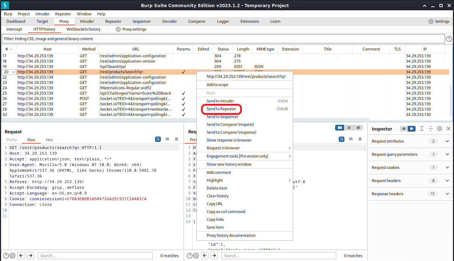
Task: Open Inspector settings gear
Action: 439,129
